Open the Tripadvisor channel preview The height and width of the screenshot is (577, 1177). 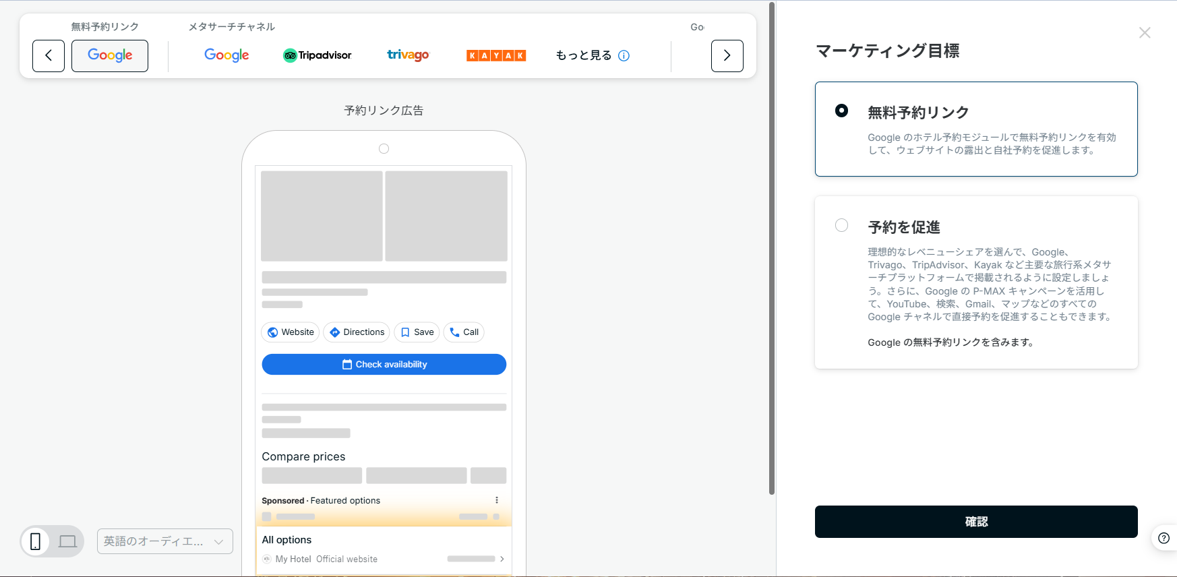[317, 55]
